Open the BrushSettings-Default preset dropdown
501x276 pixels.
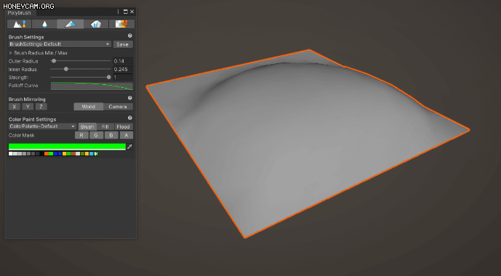click(x=60, y=44)
